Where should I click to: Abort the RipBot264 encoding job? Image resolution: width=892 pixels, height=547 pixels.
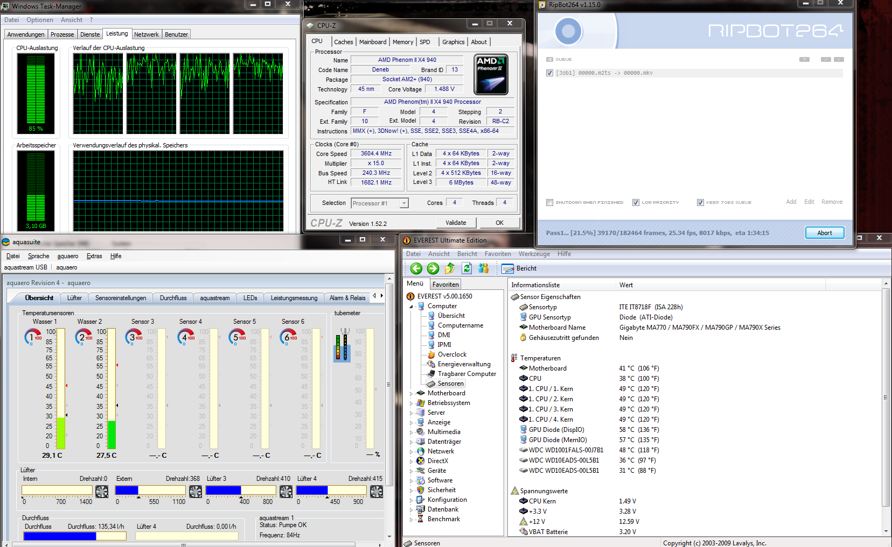tap(825, 233)
